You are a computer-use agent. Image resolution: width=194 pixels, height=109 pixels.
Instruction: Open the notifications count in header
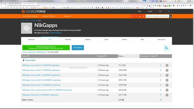pyautogui.click(x=169, y=12)
